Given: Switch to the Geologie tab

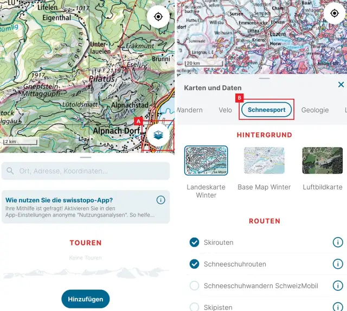Looking at the screenshot, I should pyautogui.click(x=315, y=110).
